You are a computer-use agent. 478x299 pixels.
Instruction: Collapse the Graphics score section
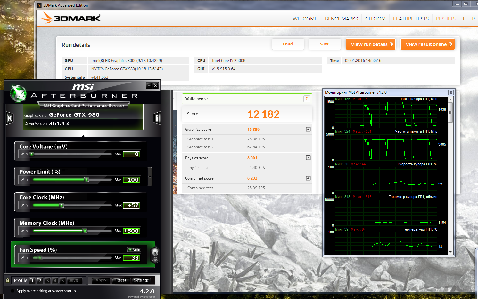[x=308, y=129]
